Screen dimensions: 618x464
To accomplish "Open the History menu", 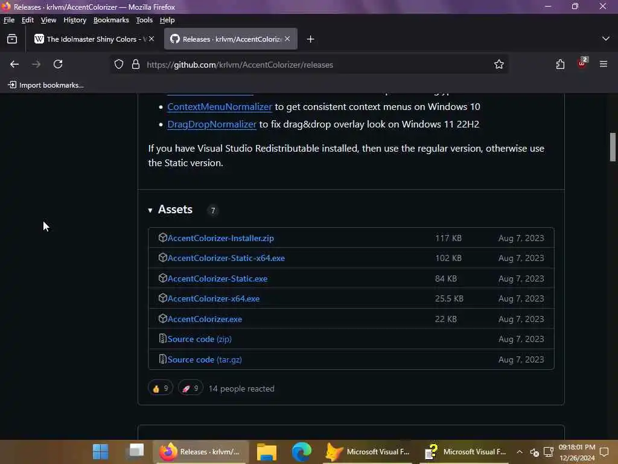I will pyautogui.click(x=75, y=20).
